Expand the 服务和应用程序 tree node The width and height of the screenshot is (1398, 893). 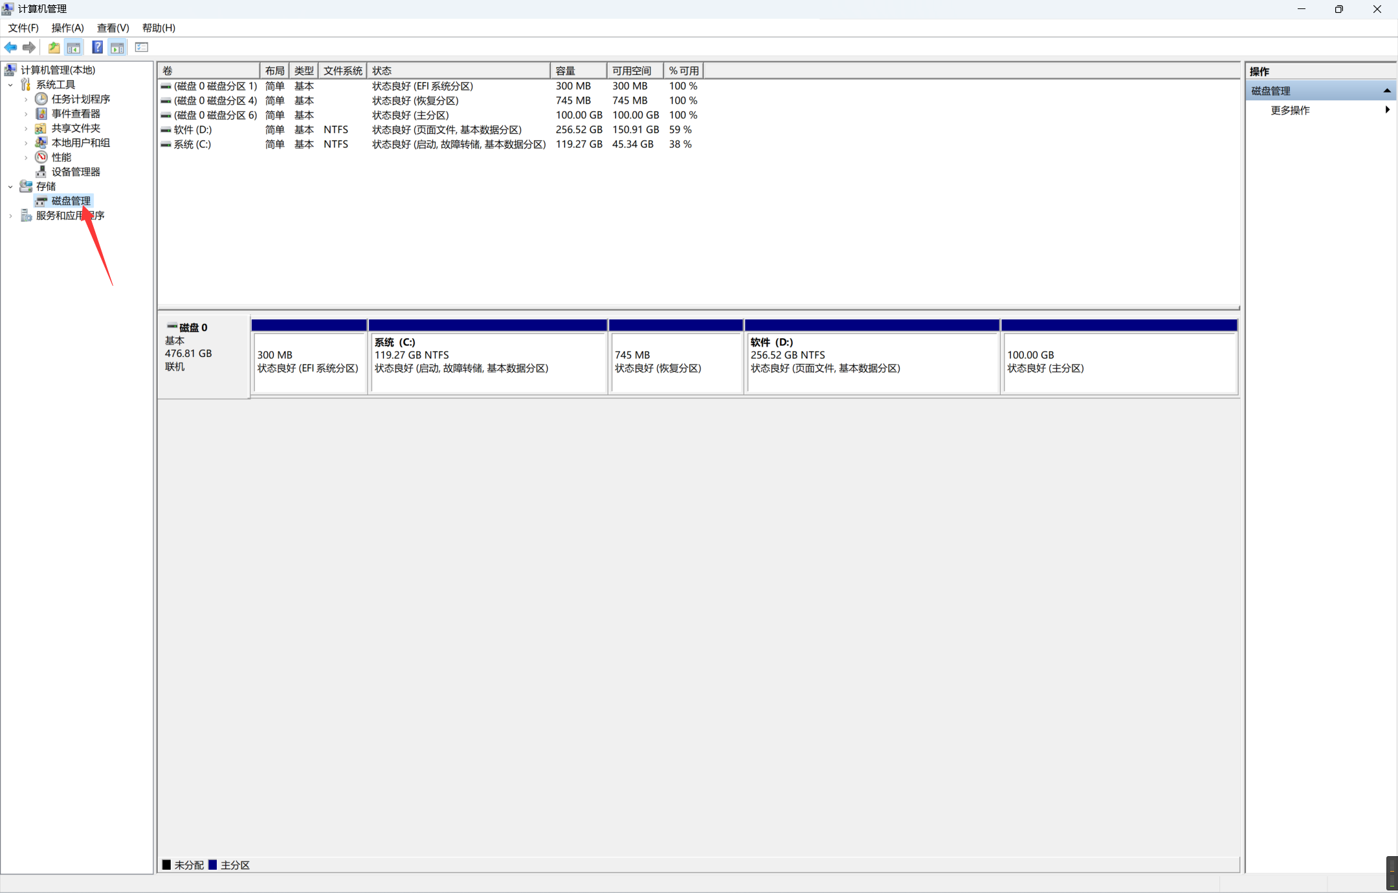tap(10, 216)
